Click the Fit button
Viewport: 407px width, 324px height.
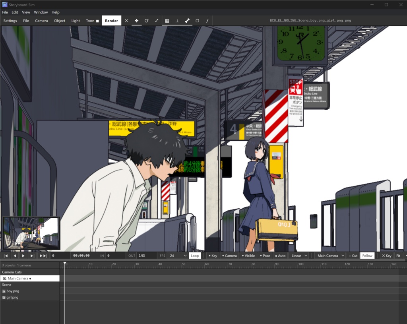click(398, 256)
